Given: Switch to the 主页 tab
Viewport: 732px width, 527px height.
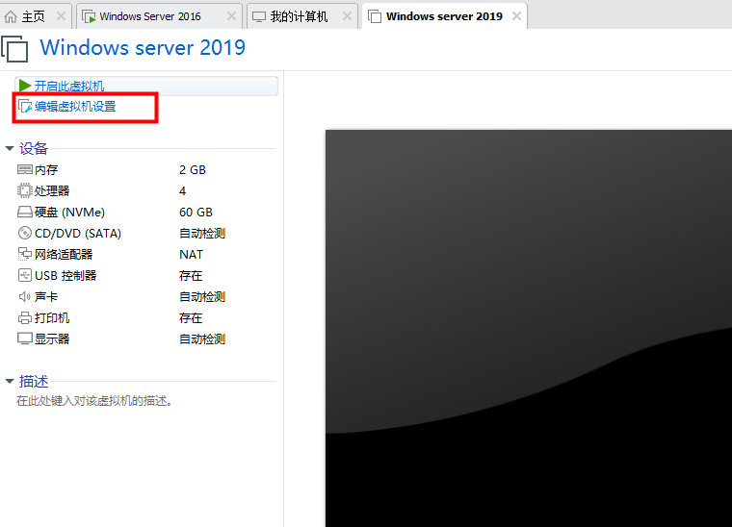Looking at the screenshot, I should pyautogui.click(x=36, y=16).
